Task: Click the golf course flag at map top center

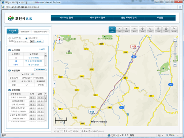Action: tap(105, 36)
